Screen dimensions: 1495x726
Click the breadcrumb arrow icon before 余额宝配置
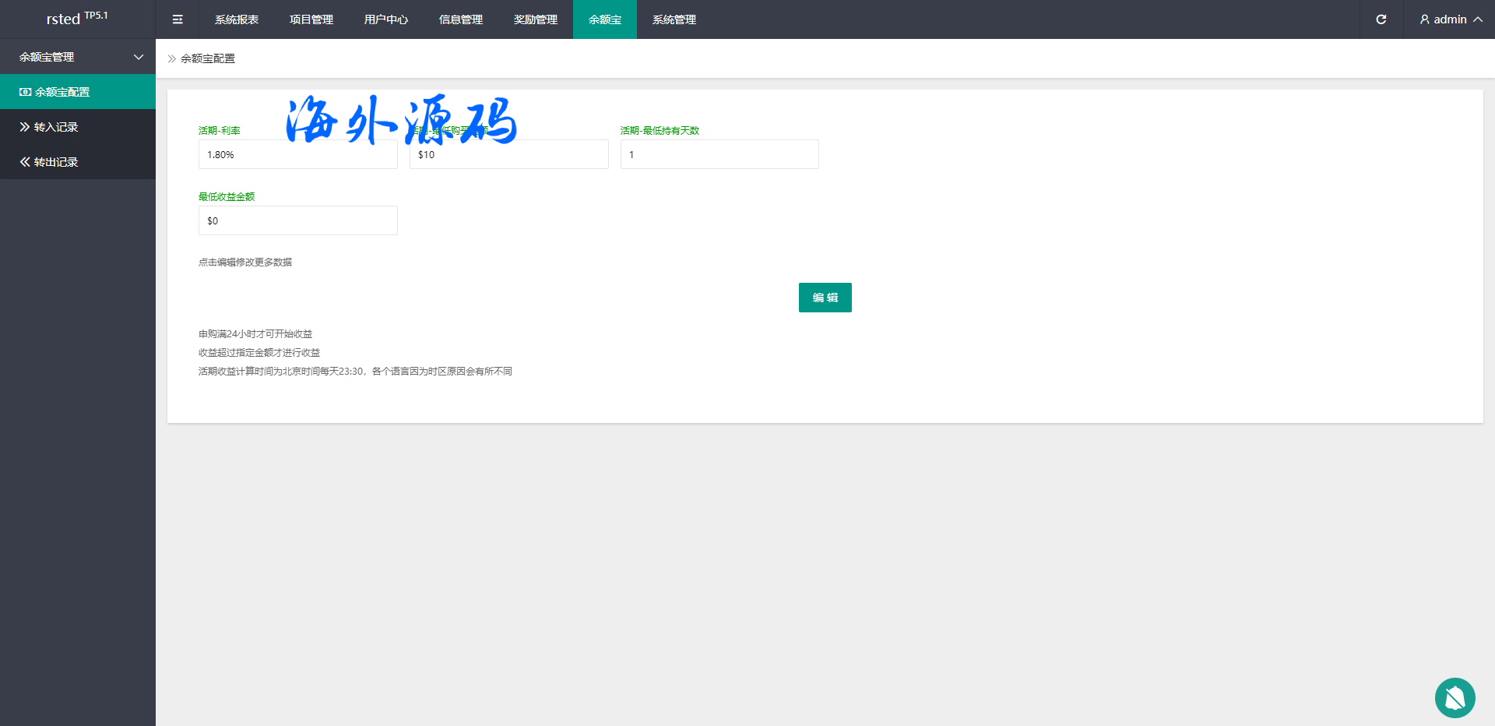point(172,58)
